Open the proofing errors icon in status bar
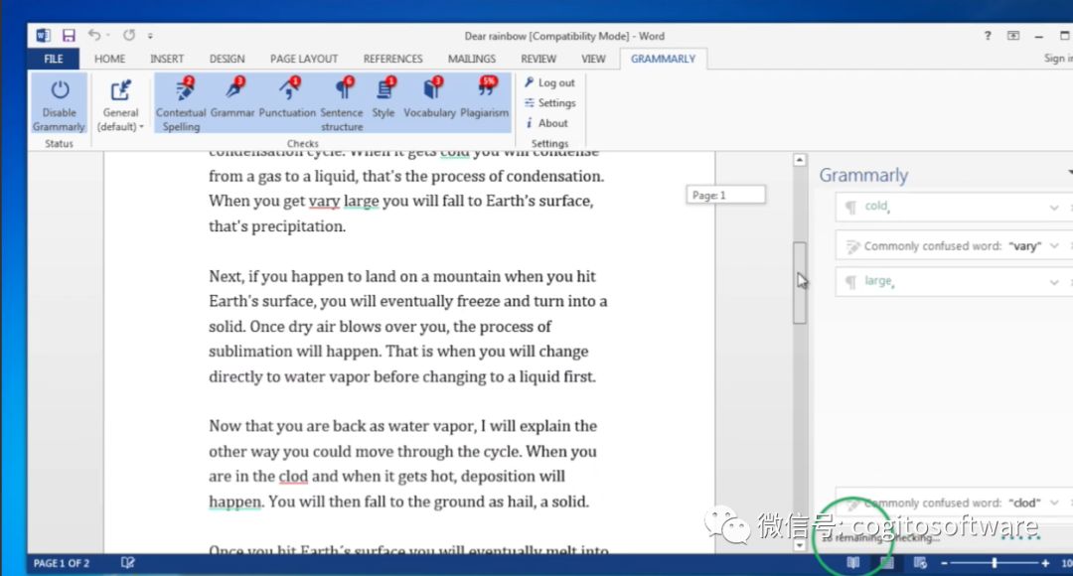1073x576 pixels. point(128,562)
